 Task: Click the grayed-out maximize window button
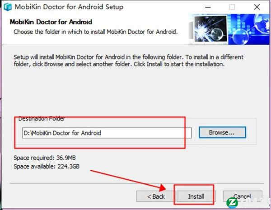(232, 7)
